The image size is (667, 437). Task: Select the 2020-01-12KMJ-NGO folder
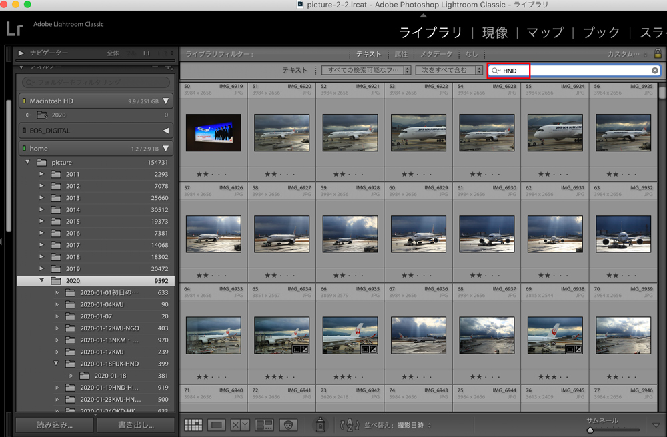point(95,328)
